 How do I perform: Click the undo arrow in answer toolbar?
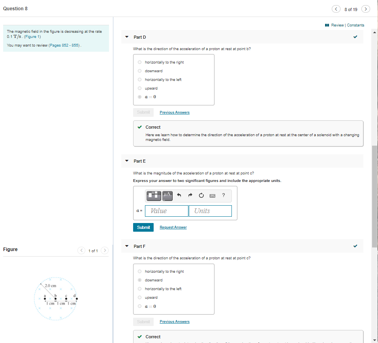[x=179, y=195]
